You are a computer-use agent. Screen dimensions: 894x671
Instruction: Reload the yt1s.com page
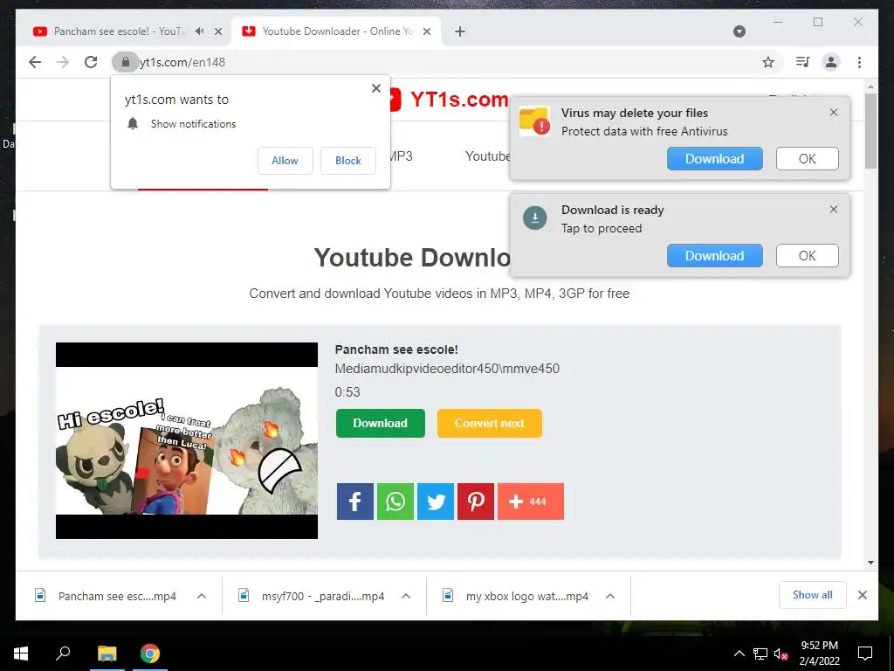coord(91,62)
